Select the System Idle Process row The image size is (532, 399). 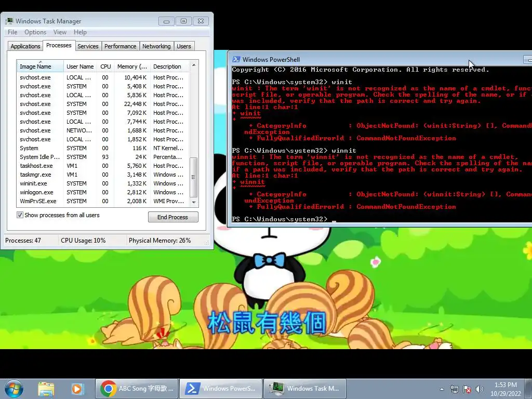[x=103, y=157]
